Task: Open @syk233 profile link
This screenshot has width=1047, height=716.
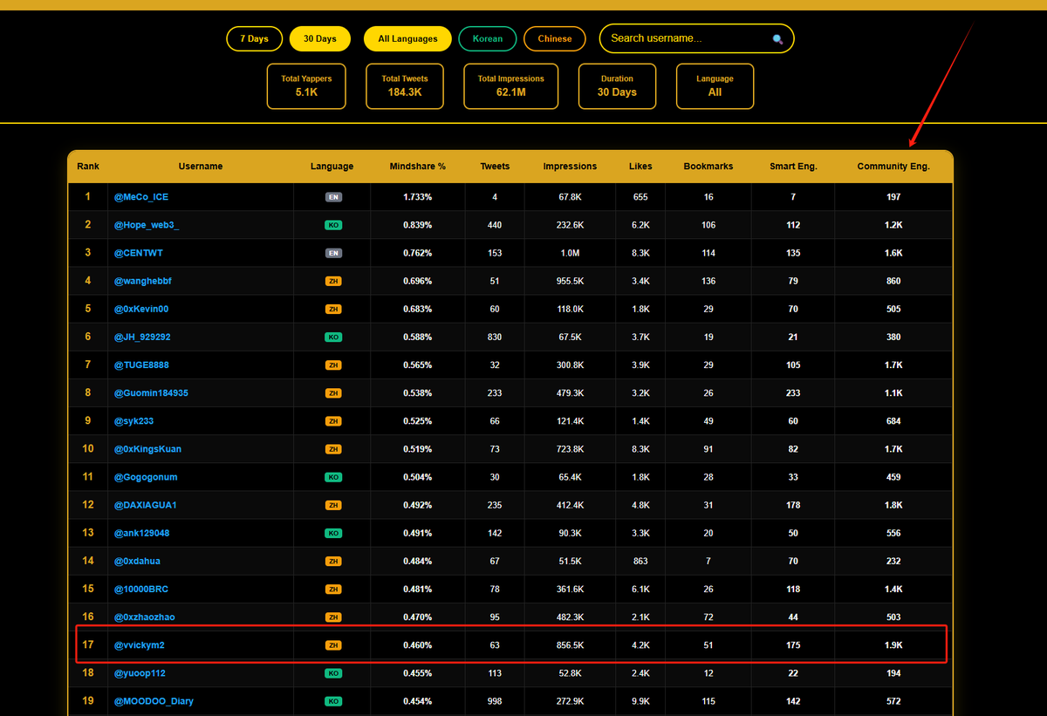Action: pos(133,421)
